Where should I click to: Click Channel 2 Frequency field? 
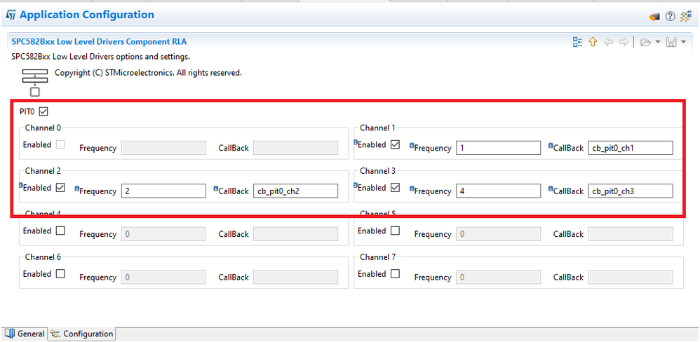[163, 191]
